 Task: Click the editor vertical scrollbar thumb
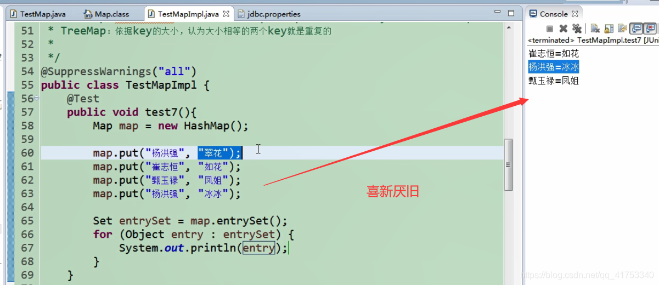coord(508,164)
